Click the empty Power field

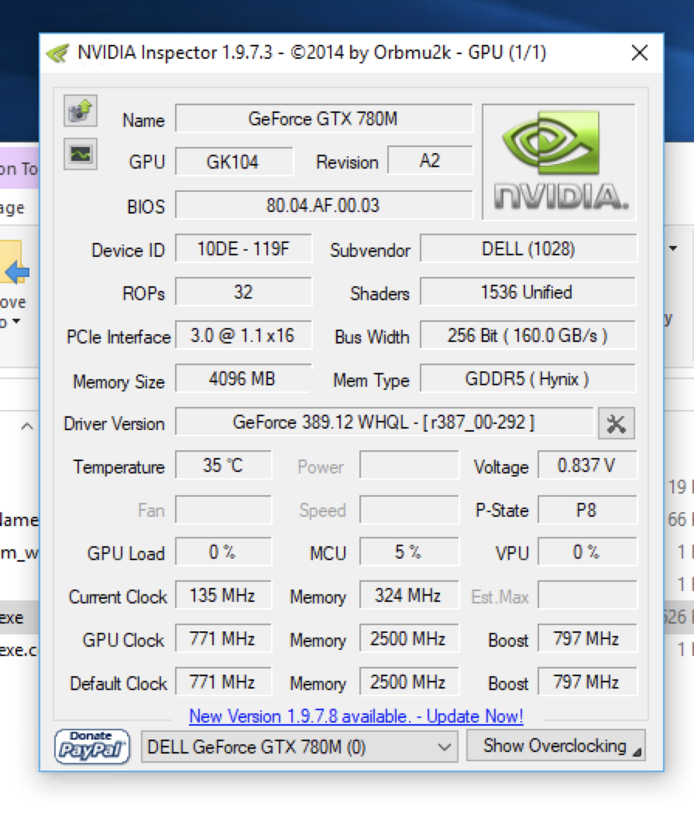coord(409,465)
